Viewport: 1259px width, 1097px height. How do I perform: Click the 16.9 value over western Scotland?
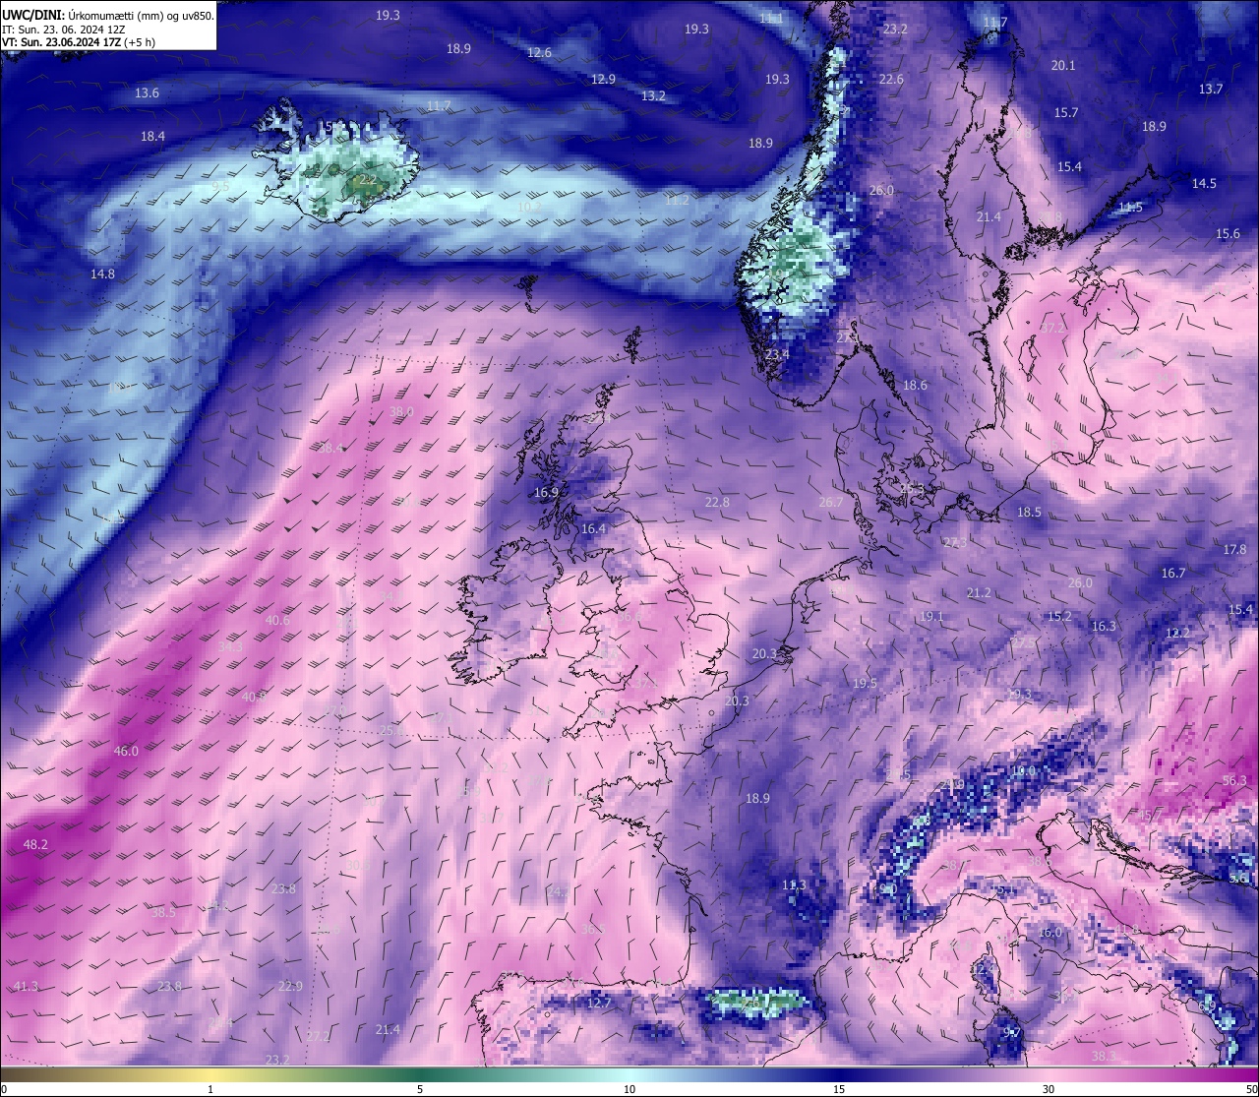pos(546,492)
